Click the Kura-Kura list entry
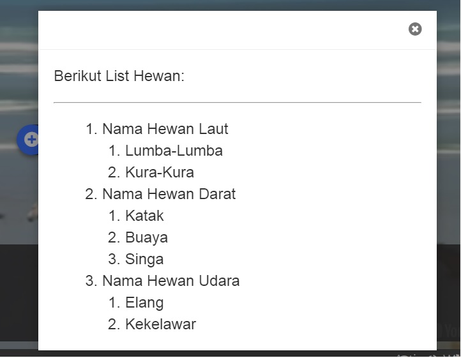Image resolution: width=461 pixels, height=358 pixels. pos(160,172)
